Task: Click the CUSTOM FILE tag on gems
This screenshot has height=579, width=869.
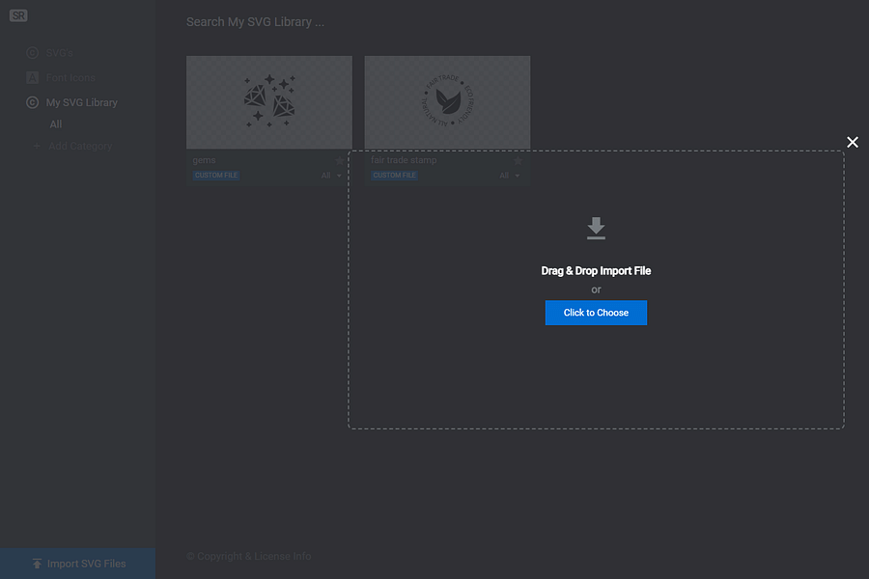Action: (216, 176)
